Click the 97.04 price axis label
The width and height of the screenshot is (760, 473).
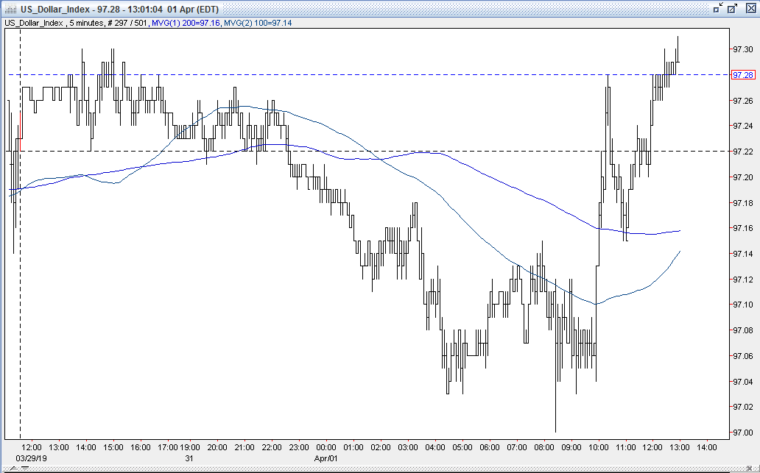pyautogui.click(x=742, y=382)
